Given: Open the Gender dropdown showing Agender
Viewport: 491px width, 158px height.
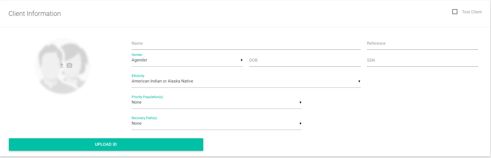Looking at the screenshot, I should [187, 60].
